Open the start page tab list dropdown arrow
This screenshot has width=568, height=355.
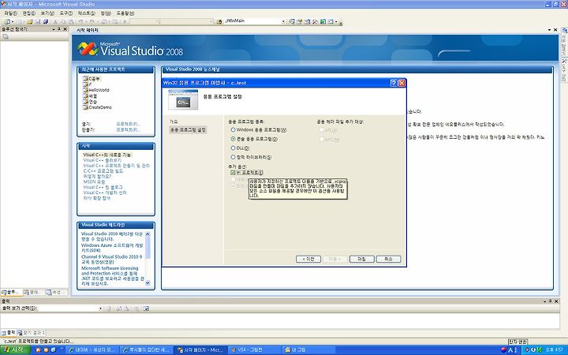tap(549, 30)
